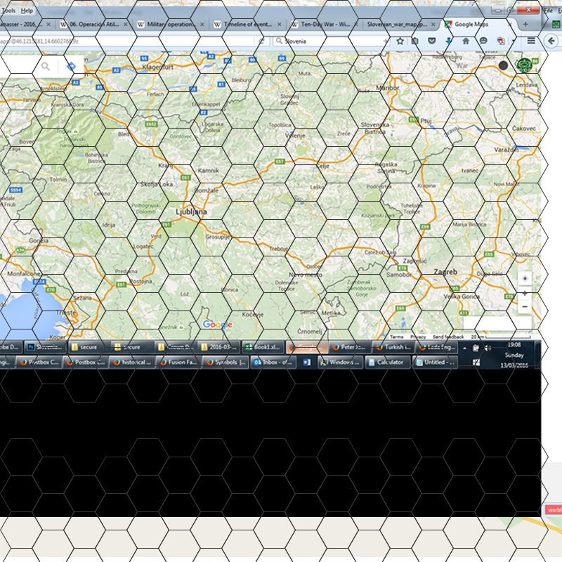Viewport: 562px width, 562px height.
Task: Switch to Military operation... tab
Action: 171,25
